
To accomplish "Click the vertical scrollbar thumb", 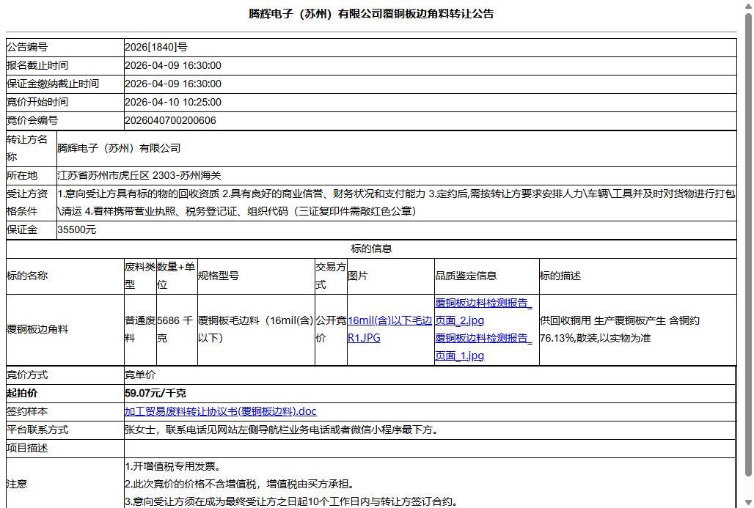I will (x=748, y=245).
